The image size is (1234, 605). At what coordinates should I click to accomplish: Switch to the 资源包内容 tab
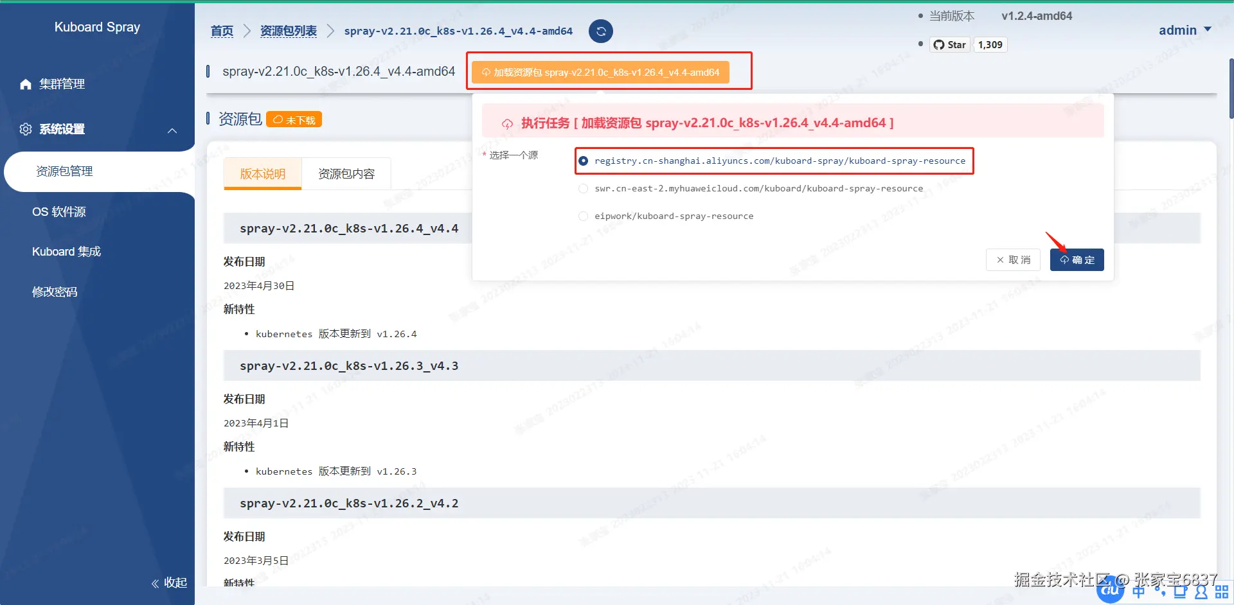pos(346,173)
